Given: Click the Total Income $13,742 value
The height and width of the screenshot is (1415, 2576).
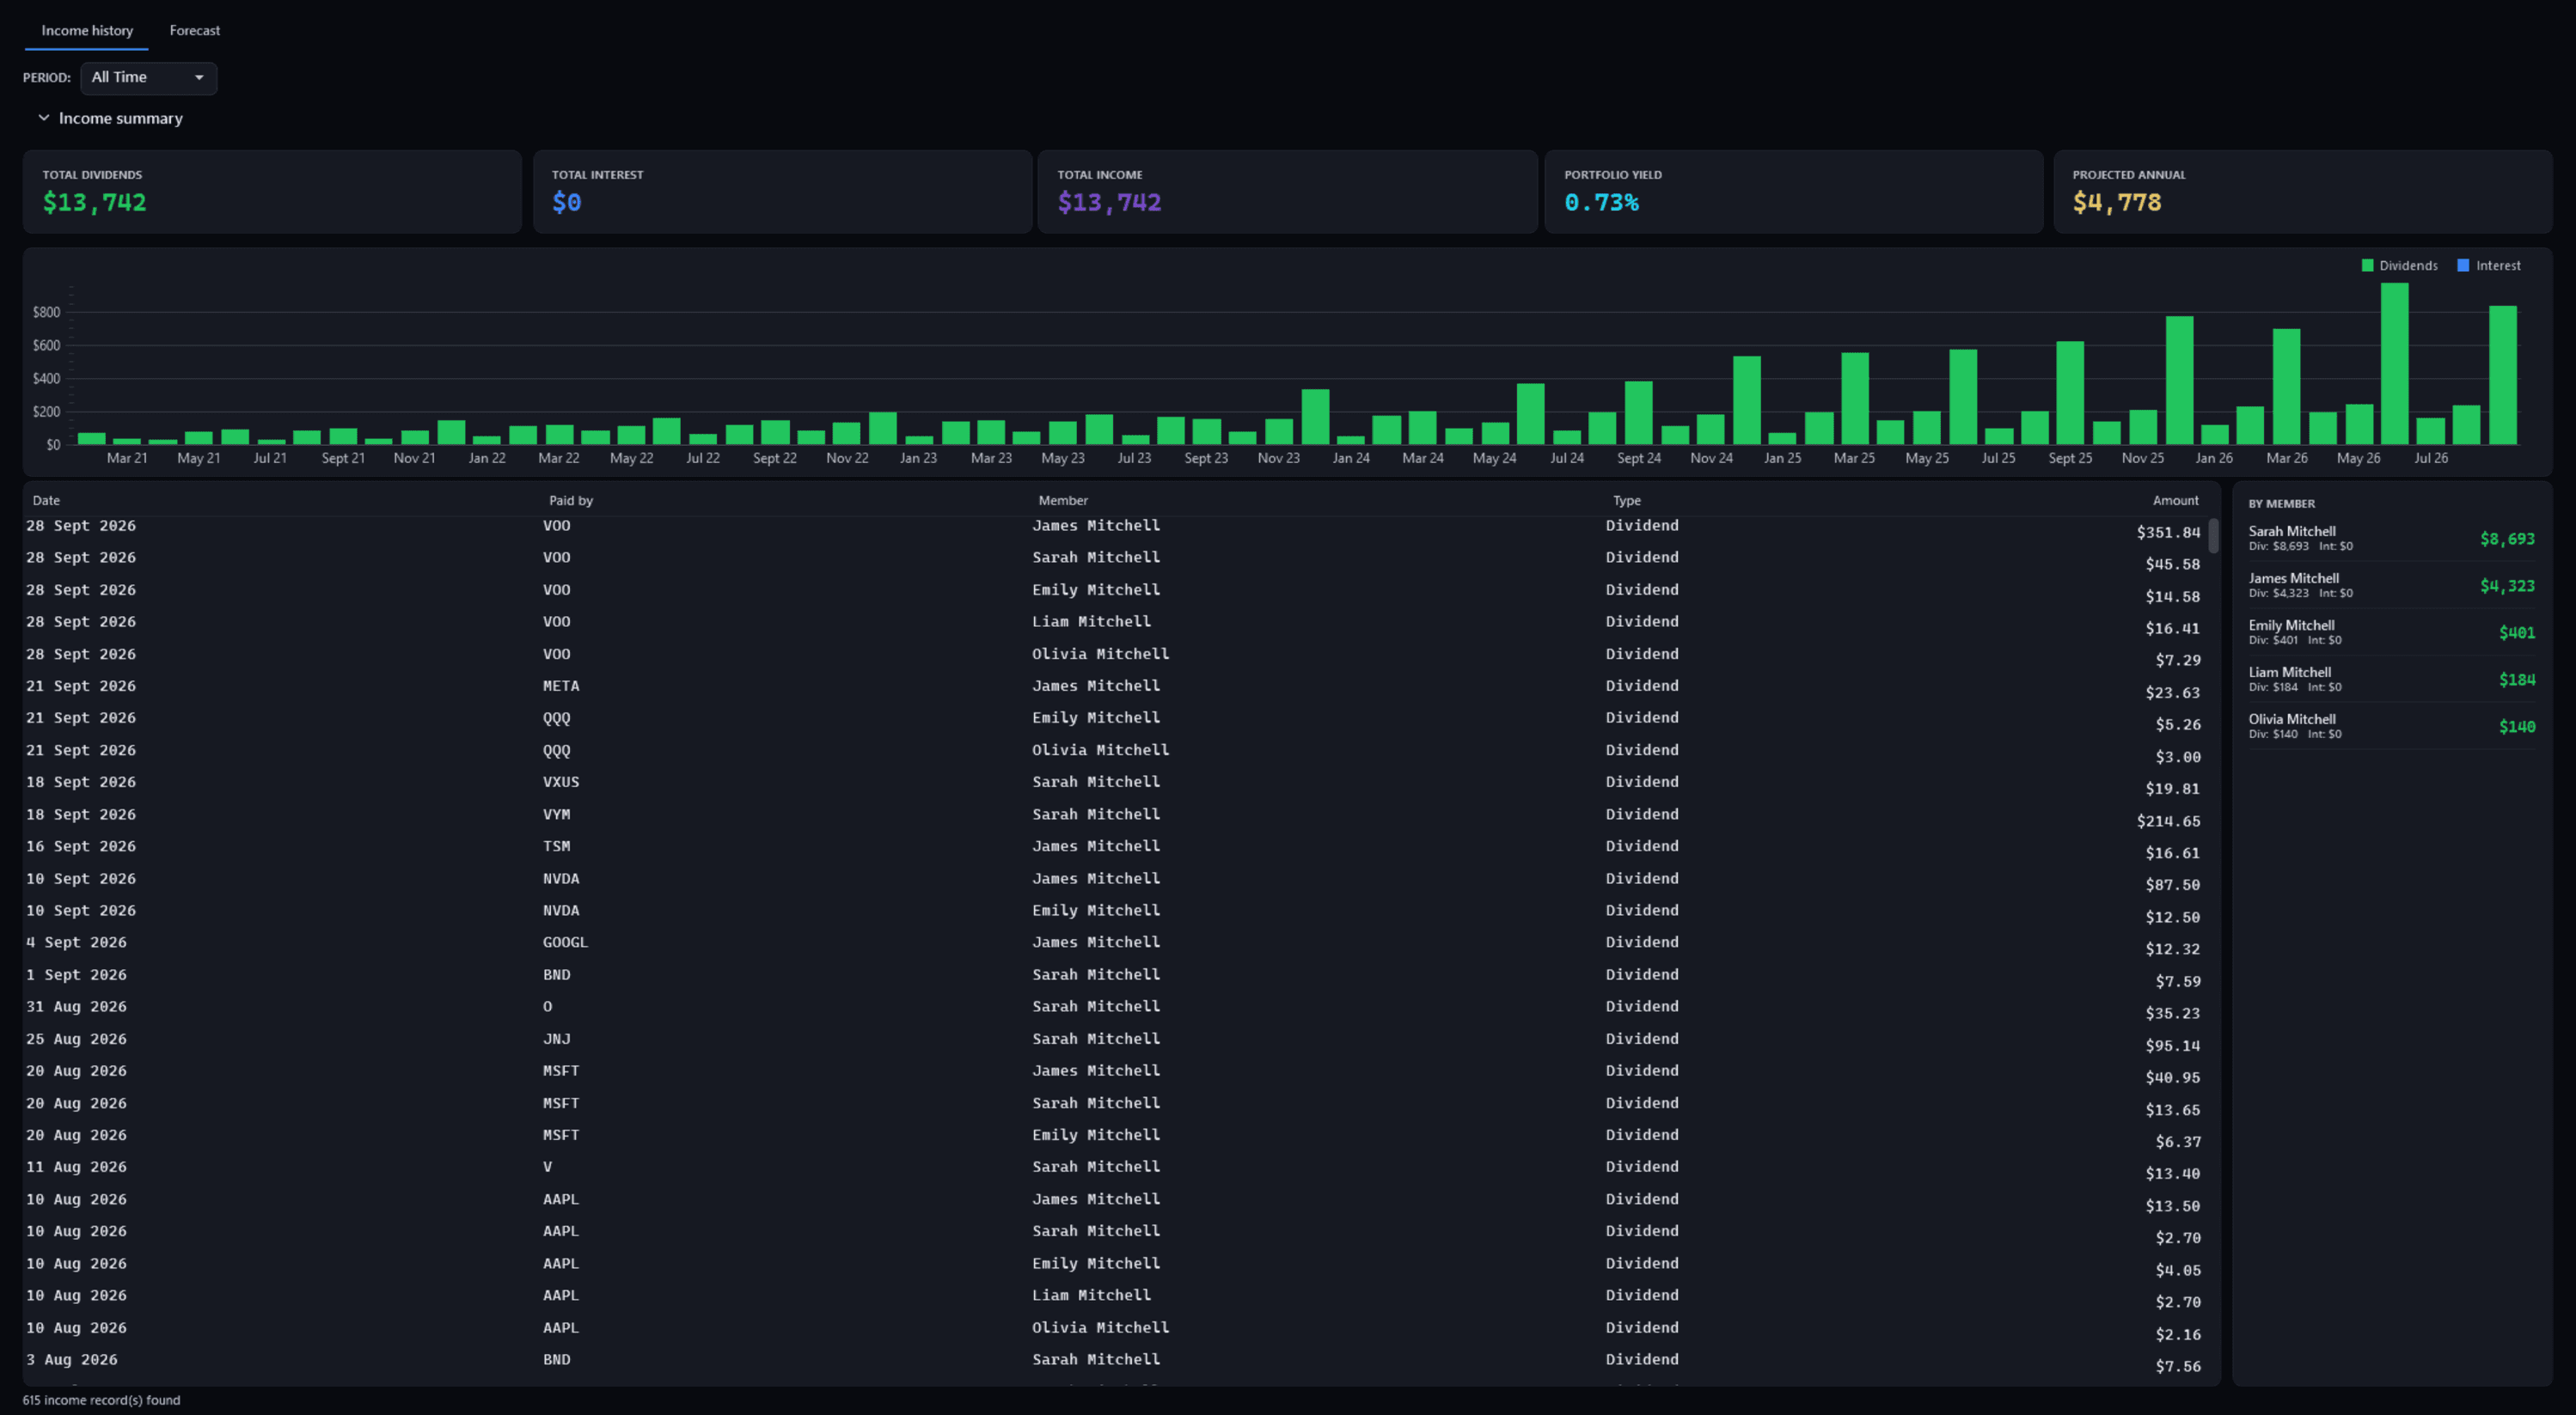Looking at the screenshot, I should point(1109,202).
